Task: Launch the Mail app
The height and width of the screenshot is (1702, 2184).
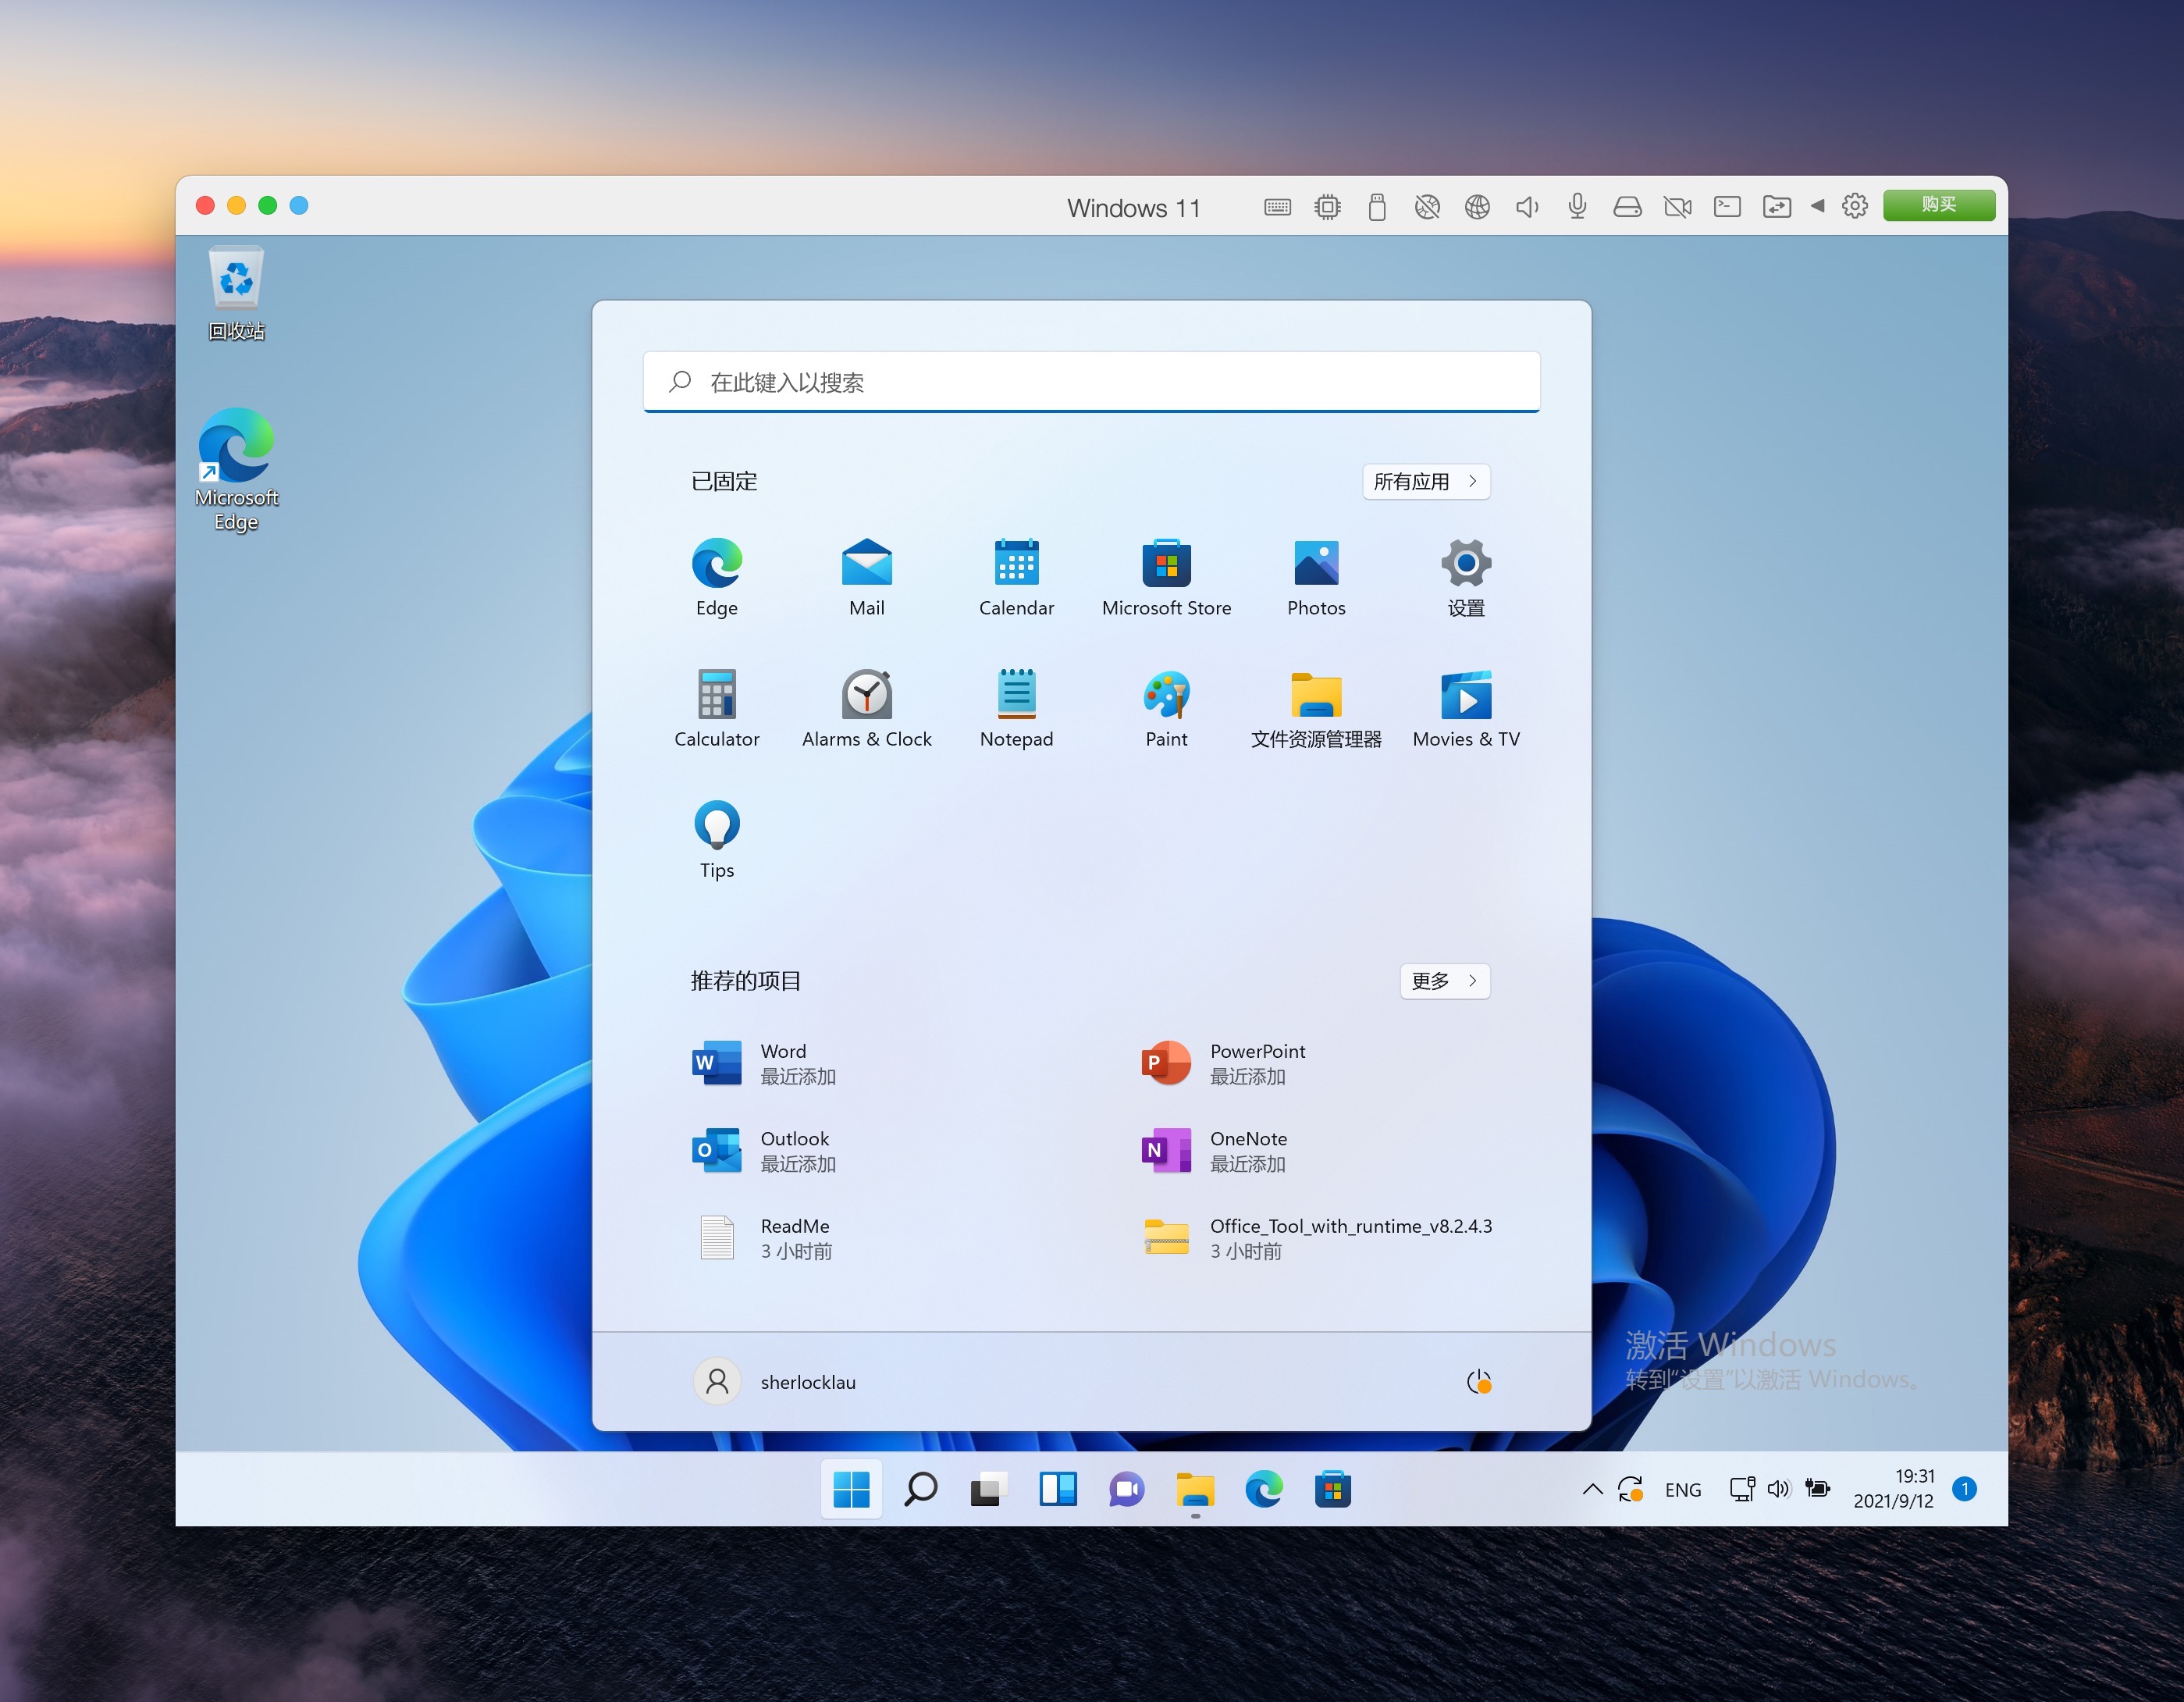Action: (x=866, y=577)
